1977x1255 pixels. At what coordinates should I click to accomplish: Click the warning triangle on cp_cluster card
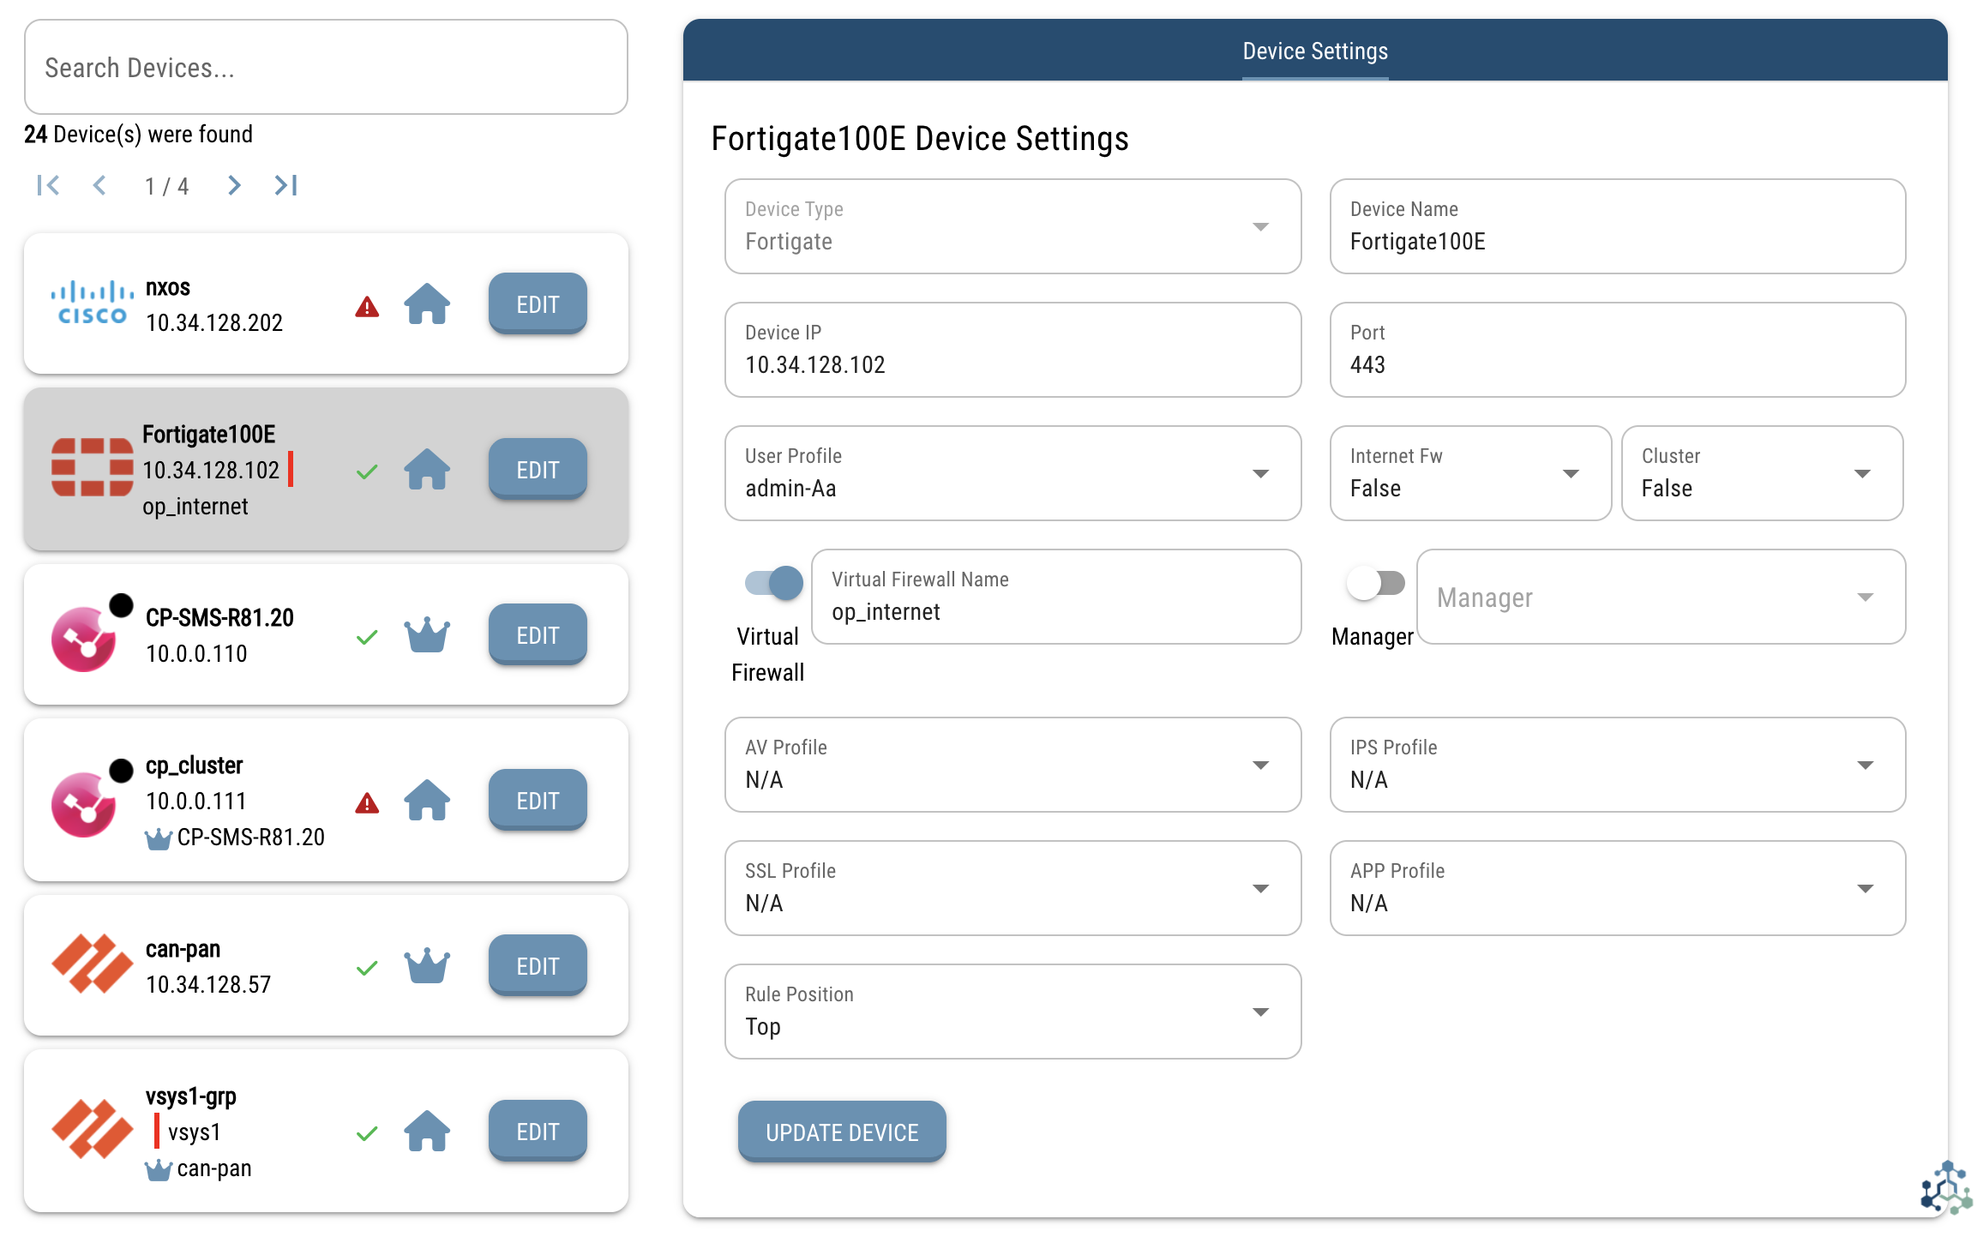click(x=367, y=803)
